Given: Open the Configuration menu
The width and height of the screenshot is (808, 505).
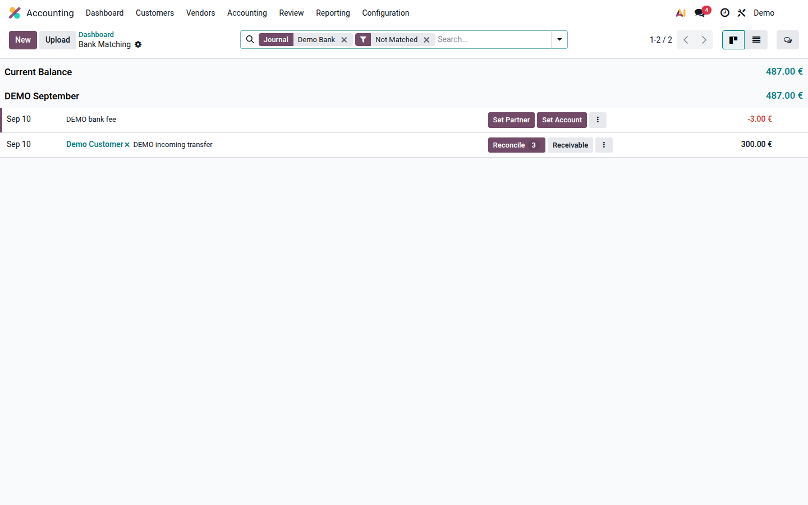Looking at the screenshot, I should [385, 13].
